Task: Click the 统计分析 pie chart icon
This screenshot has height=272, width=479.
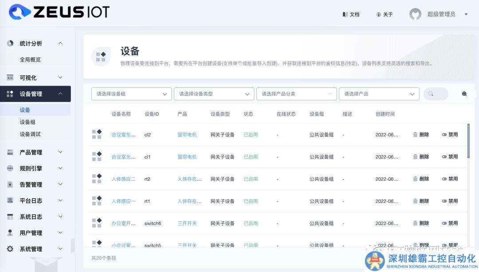Action: point(10,43)
